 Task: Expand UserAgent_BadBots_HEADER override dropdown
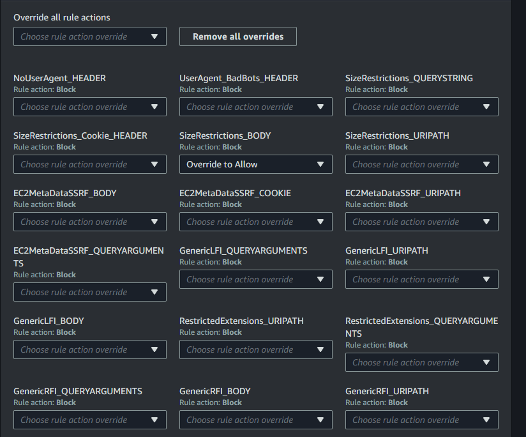click(255, 107)
